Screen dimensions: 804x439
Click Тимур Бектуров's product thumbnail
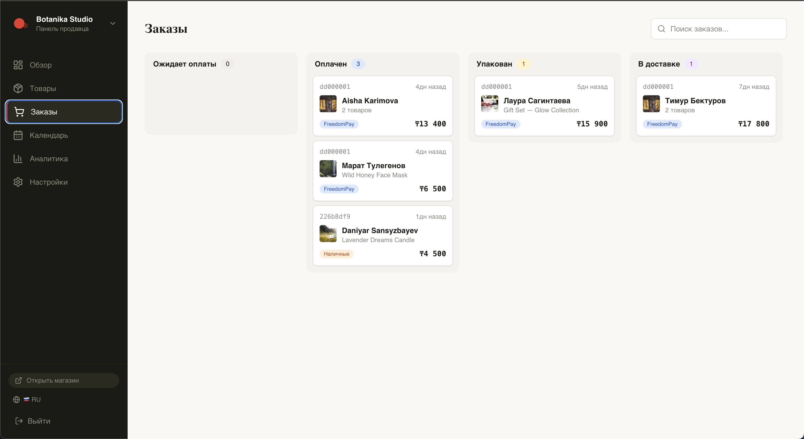click(x=651, y=104)
